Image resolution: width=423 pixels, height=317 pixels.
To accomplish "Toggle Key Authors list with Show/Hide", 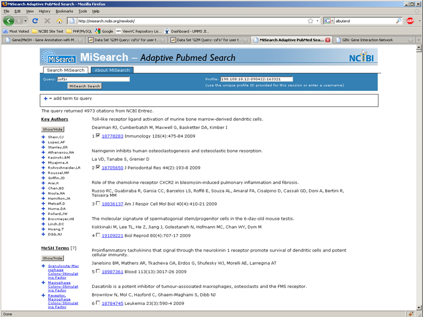I will coord(52,129).
